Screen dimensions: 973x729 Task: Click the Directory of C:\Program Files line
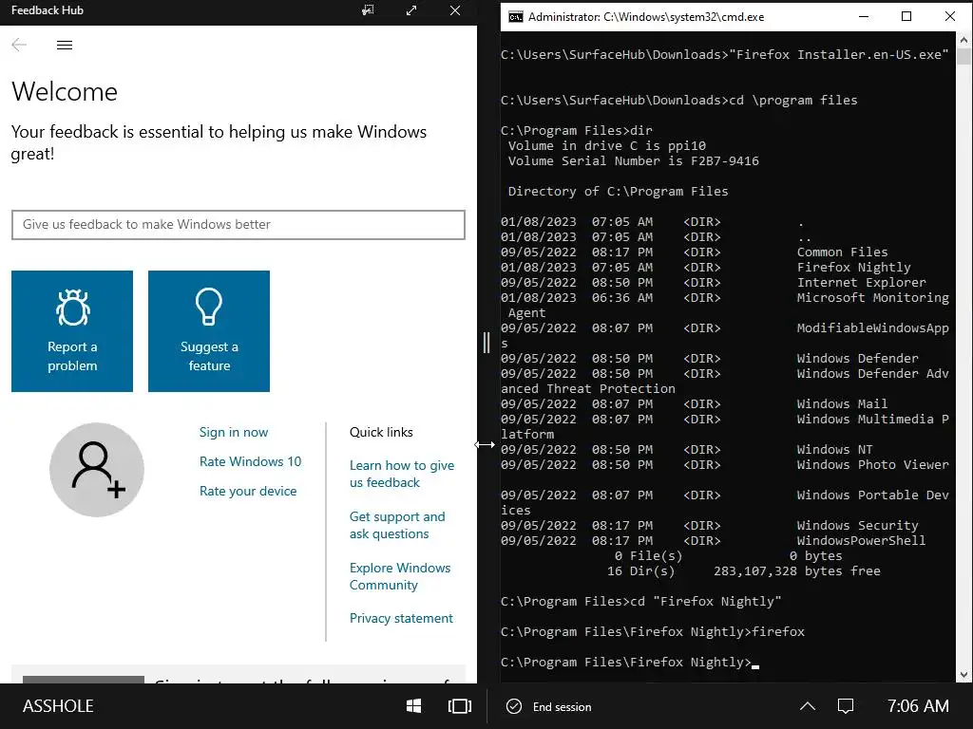tap(618, 192)
